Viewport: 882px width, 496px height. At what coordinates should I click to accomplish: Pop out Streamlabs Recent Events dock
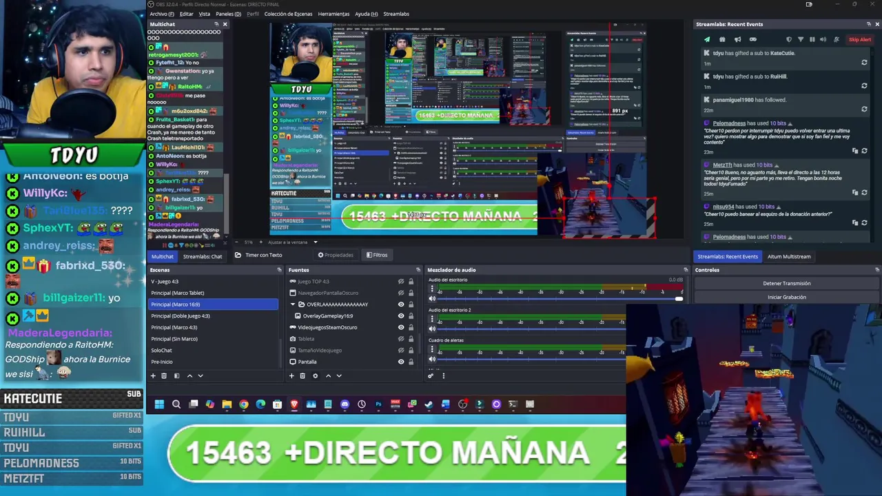point(868,24)
